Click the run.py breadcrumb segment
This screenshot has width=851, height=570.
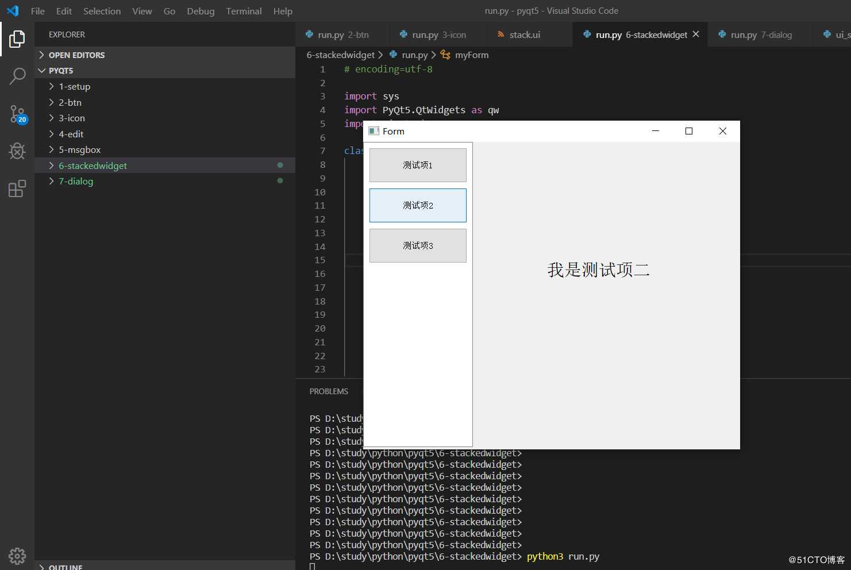coord(415,55)
